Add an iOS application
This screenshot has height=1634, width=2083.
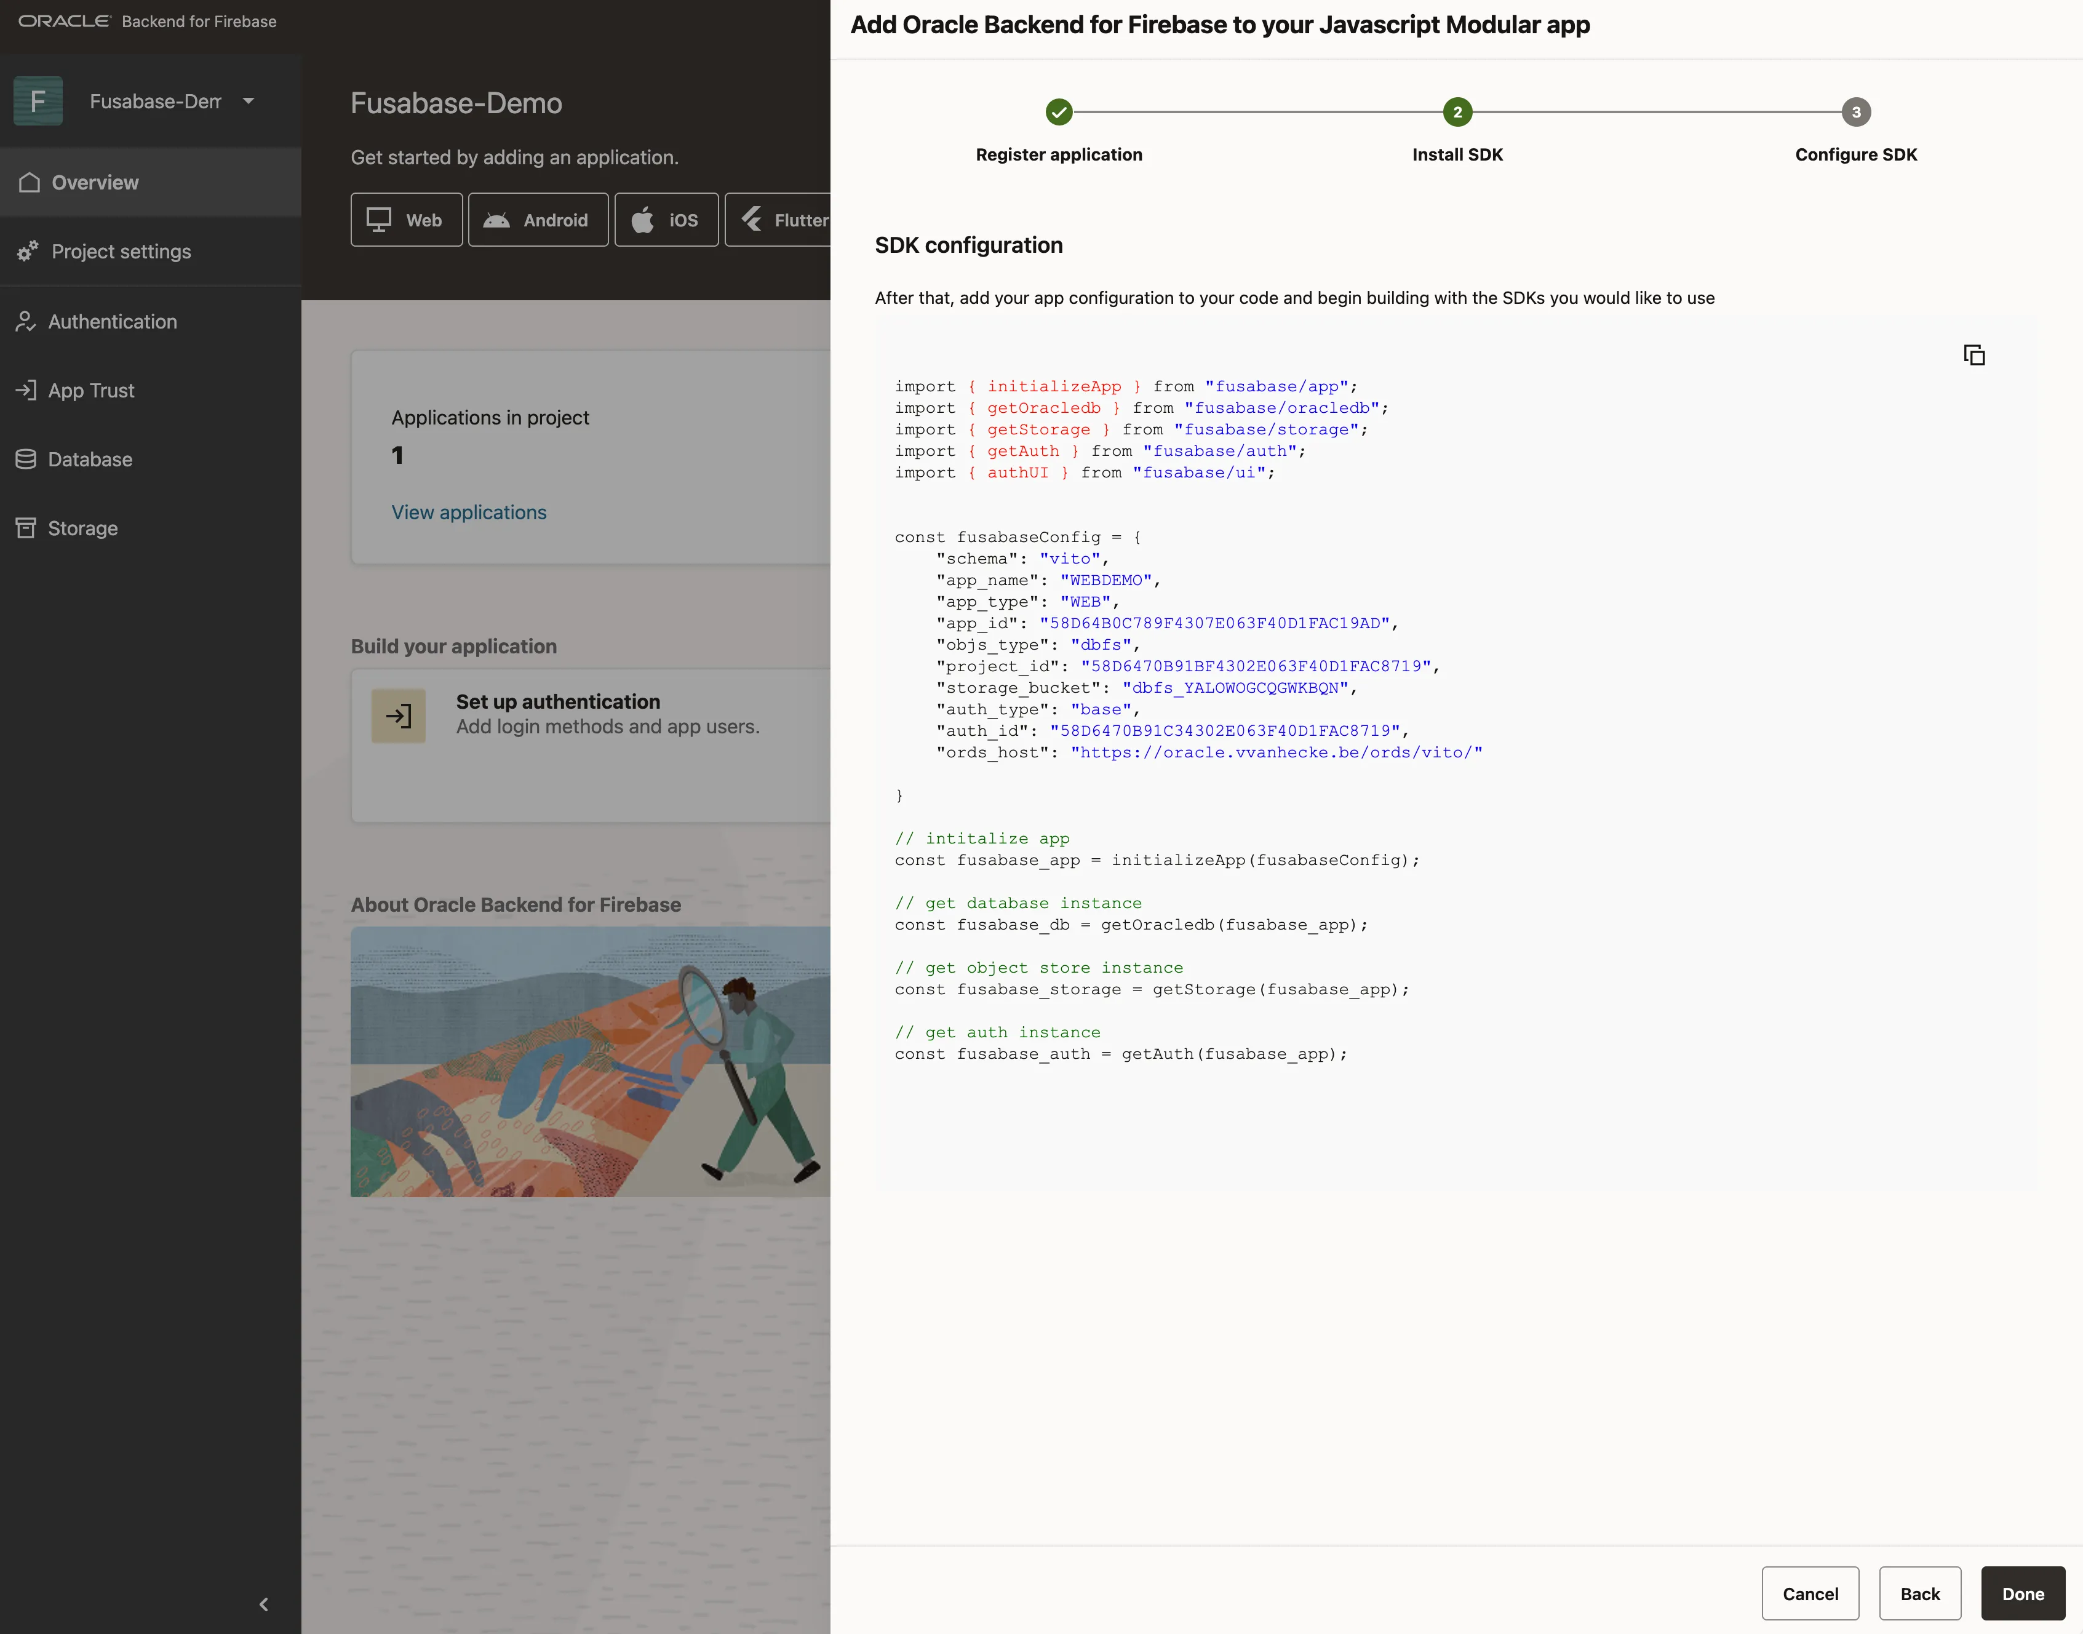coord(667,220)
